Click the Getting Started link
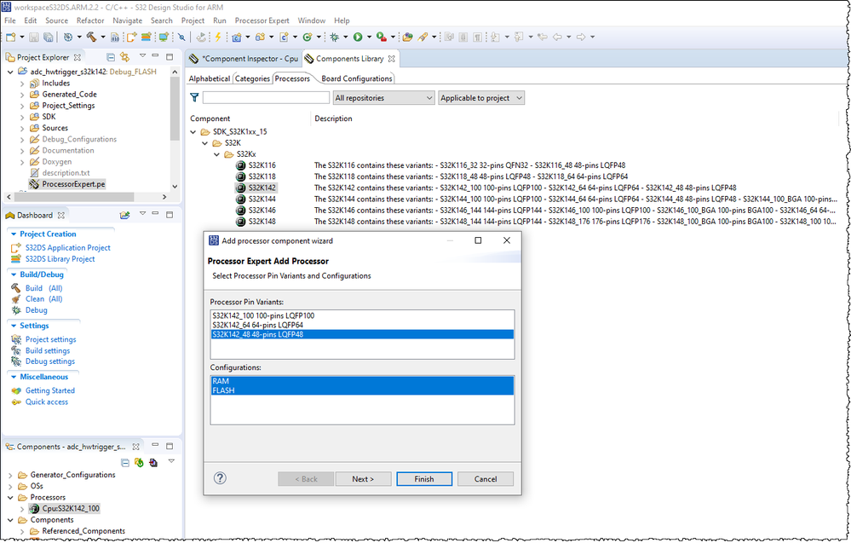The height and width of the screenshot is (543, 851). coord(50,390)
